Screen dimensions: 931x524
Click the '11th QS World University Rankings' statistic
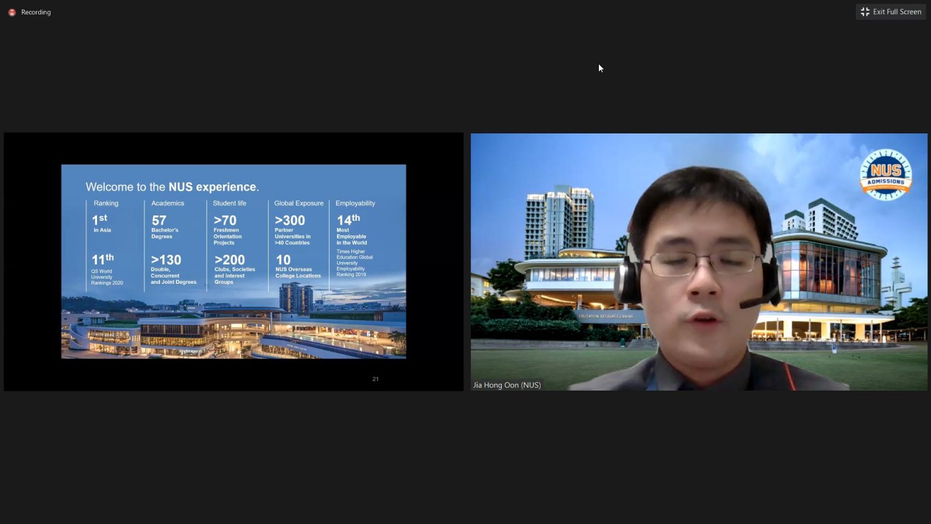[107, 269]
